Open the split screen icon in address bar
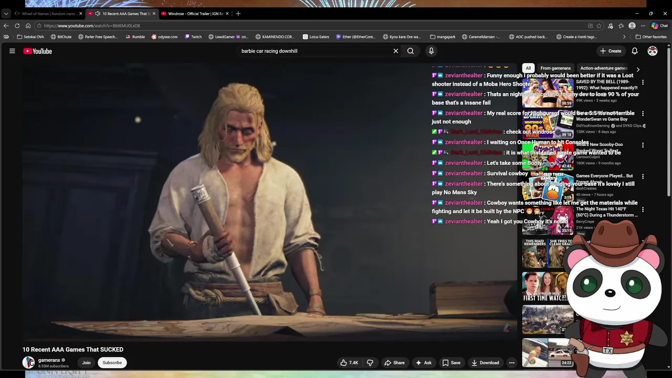Viewport: 672px width, 378px height. (x=591, y=26)
